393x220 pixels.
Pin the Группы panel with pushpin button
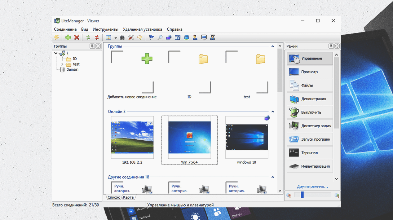coord(92,46)
